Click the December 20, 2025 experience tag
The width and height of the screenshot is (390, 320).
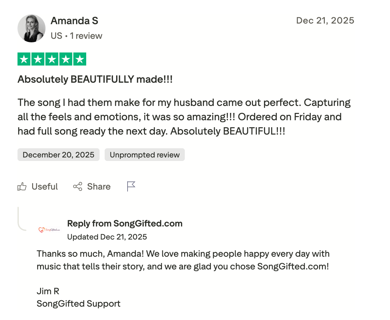tap(59, 155)
